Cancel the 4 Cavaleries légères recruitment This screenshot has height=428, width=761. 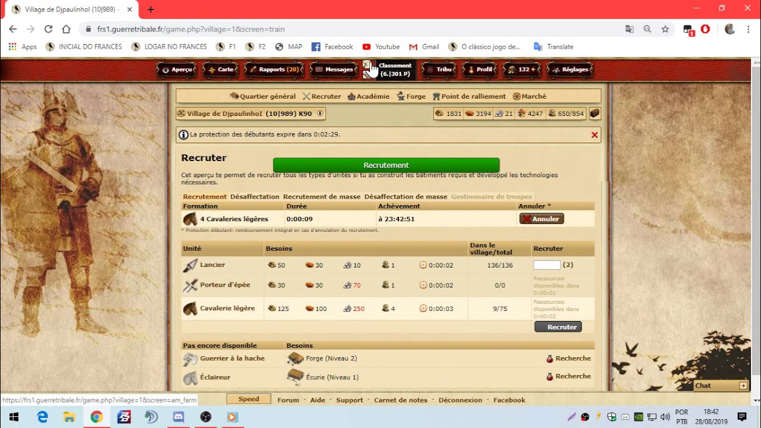pos(542,219)
